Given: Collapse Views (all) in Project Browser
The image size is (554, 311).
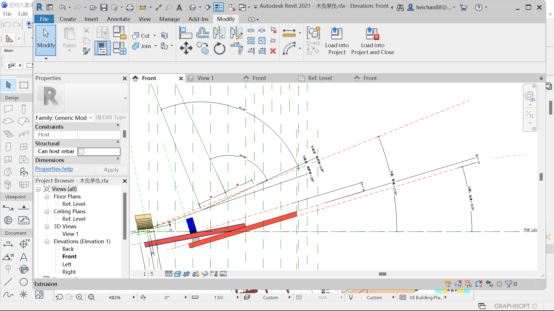Looking at the screenshot, I should (38, 189).
